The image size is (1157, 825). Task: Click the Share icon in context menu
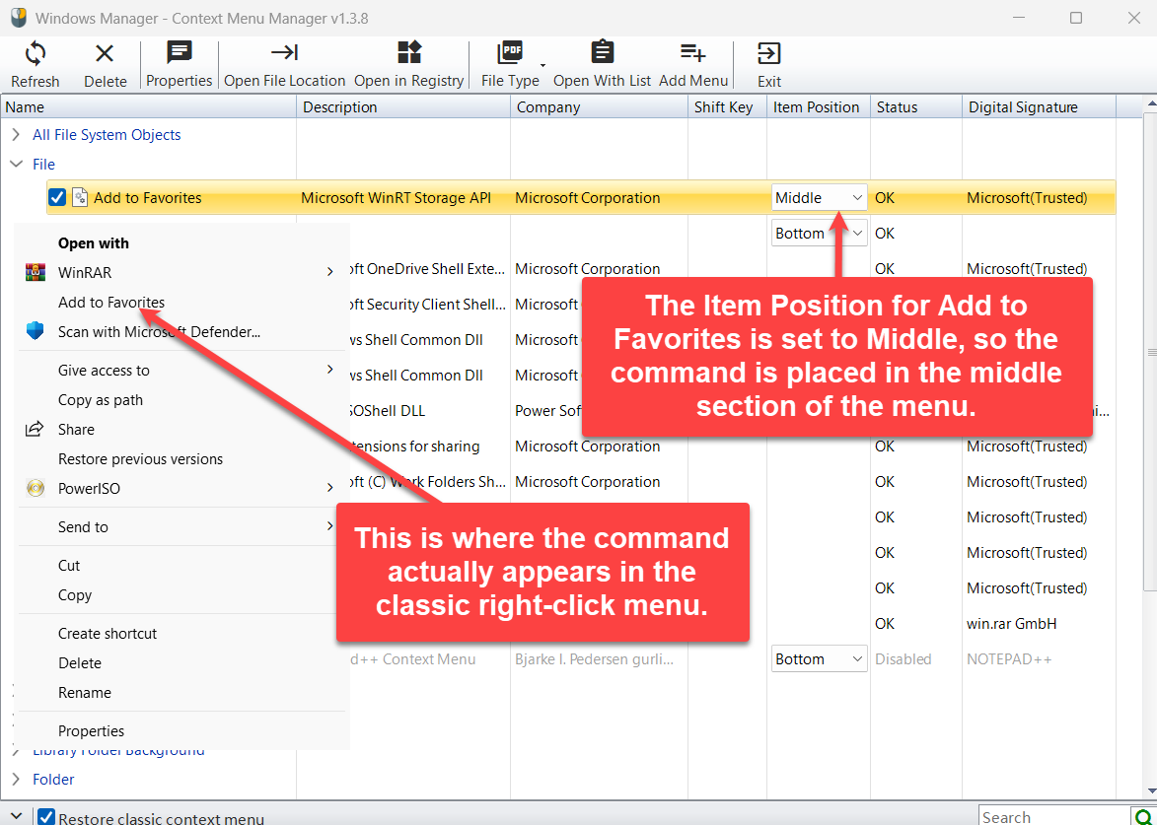coord(35,429)
